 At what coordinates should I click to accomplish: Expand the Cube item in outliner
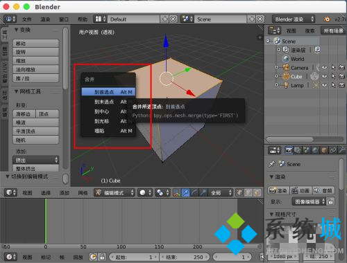276,76
